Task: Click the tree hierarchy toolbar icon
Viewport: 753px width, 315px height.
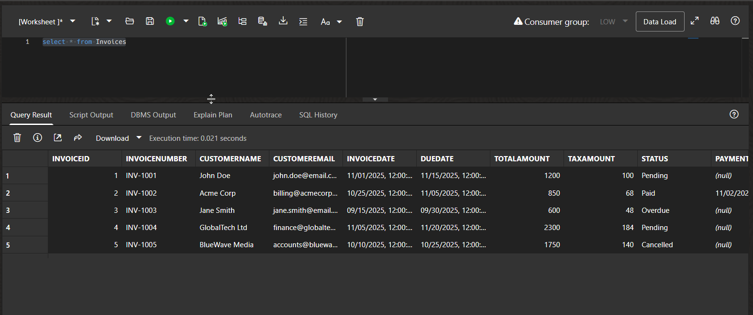Action: (243, 21)
